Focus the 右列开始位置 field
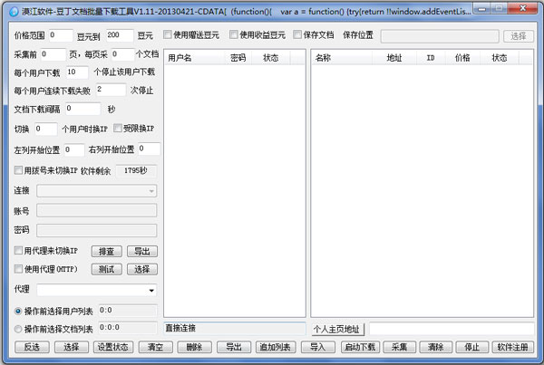This screenshot has width=544, height=365. (x=150, y=149)
